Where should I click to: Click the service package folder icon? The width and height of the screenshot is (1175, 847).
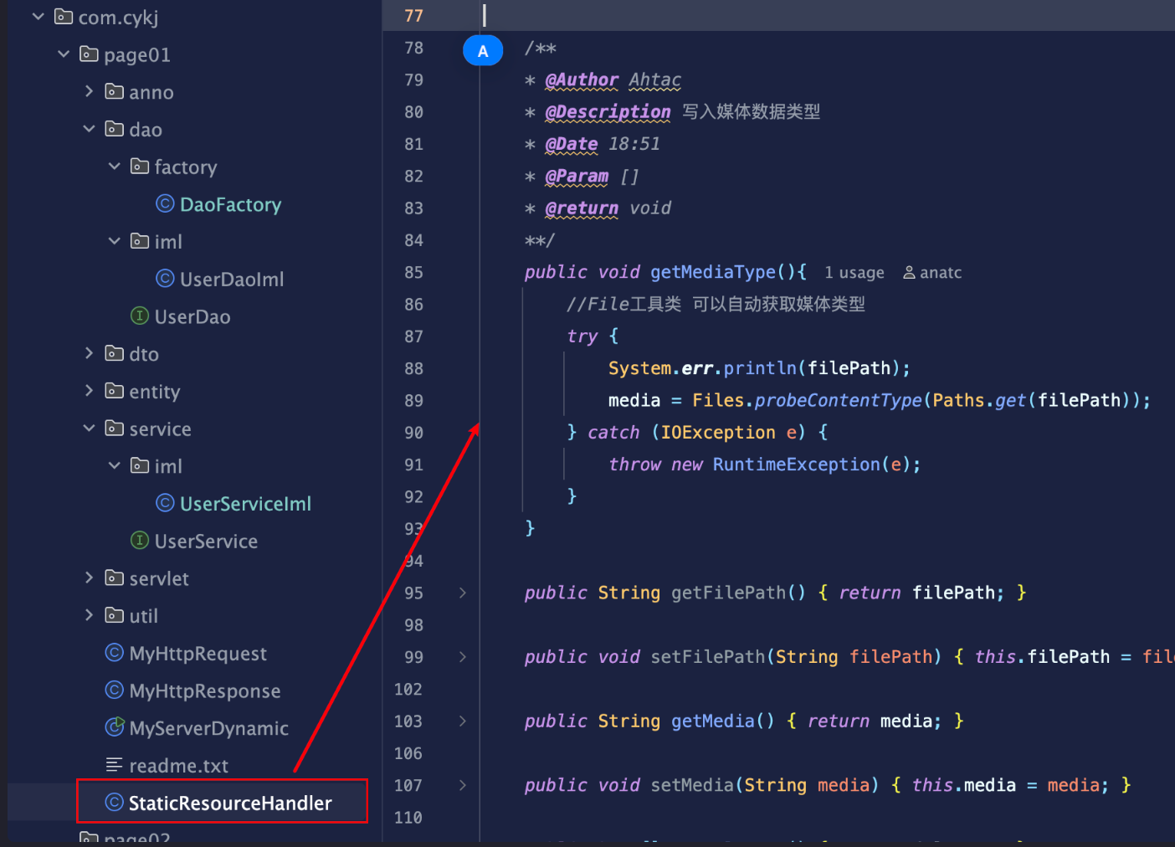115,429
